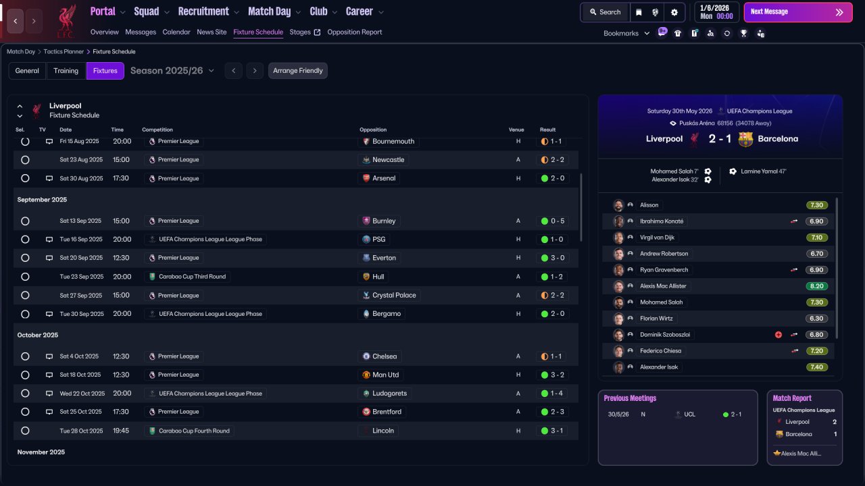Collapse the Liverpool Fixture Schedule panel

coord(20,107)
